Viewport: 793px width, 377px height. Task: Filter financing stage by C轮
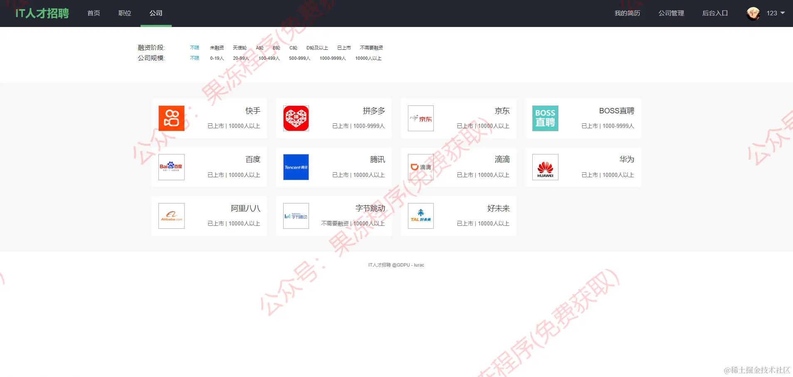294,48
